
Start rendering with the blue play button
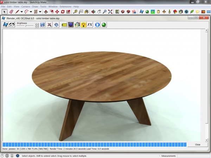coord(97,25)
